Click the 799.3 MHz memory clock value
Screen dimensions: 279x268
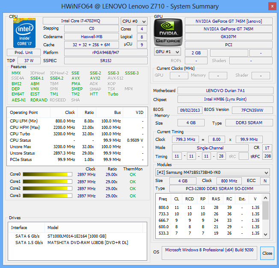pos(185,139)
